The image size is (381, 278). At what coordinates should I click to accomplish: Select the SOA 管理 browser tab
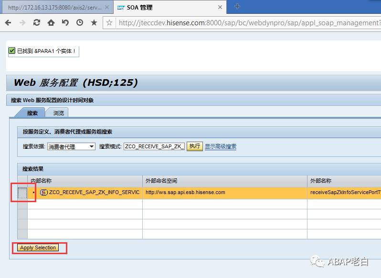coord(170,7)
